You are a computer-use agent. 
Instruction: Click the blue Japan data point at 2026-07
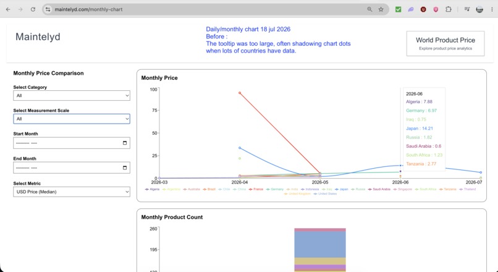tap(481, 172)
